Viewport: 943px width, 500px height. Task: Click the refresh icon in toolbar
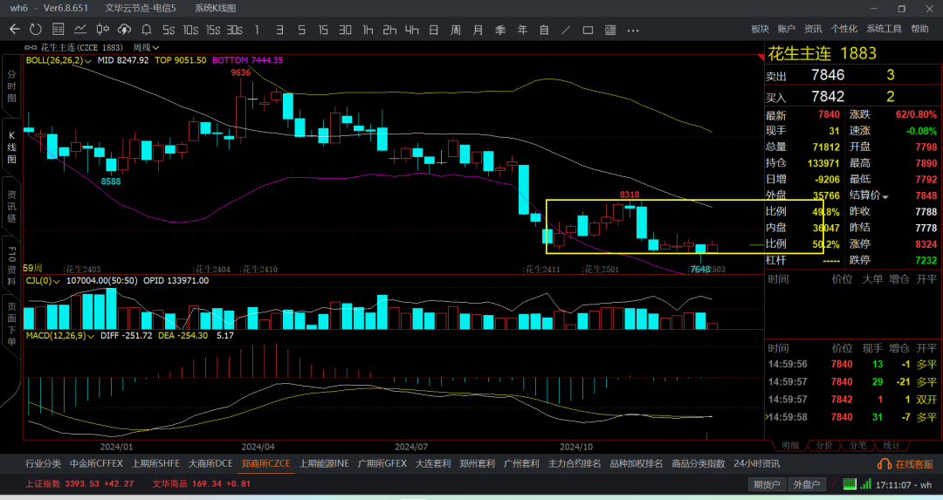pos(37,30)
